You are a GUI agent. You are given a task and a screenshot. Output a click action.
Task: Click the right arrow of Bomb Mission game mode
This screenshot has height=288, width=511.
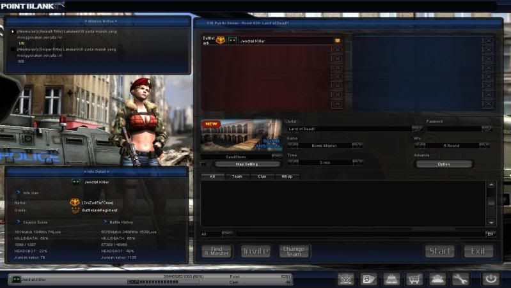click(x=358, y=146)
